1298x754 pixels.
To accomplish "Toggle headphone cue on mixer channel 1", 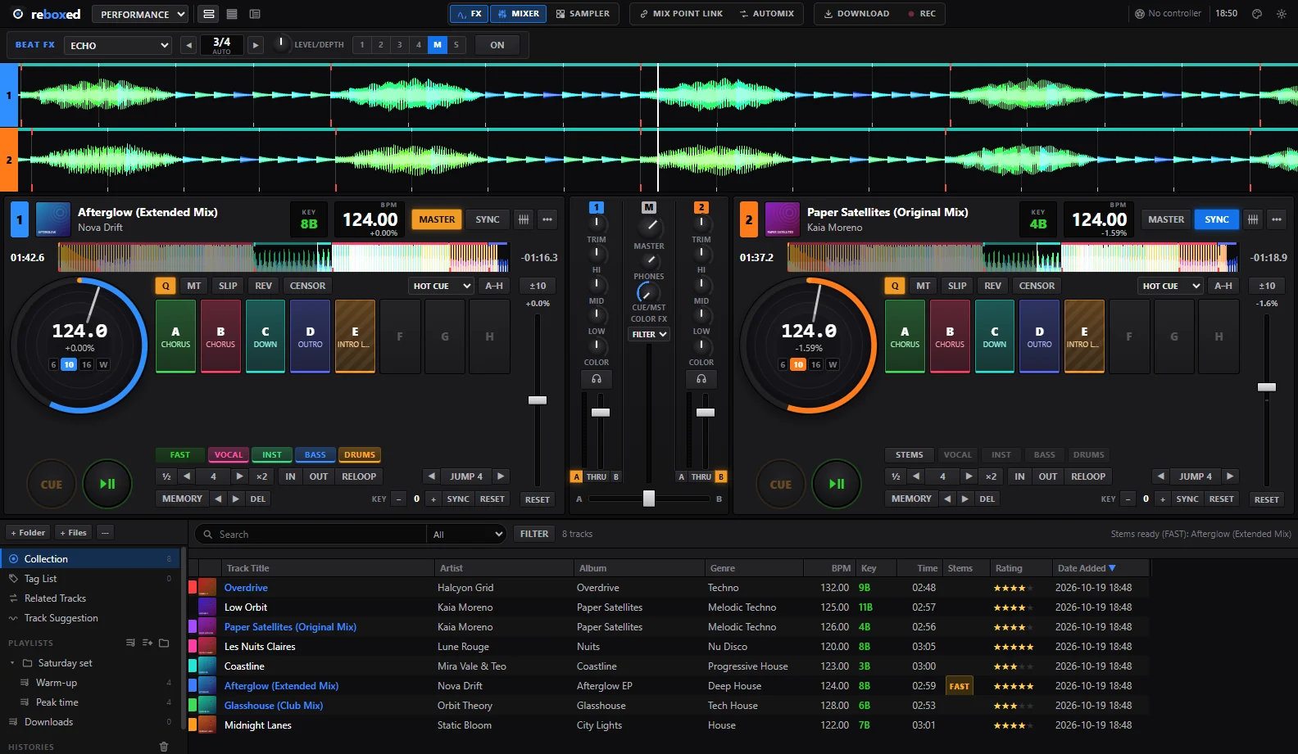I will click(x=597, y=379).
